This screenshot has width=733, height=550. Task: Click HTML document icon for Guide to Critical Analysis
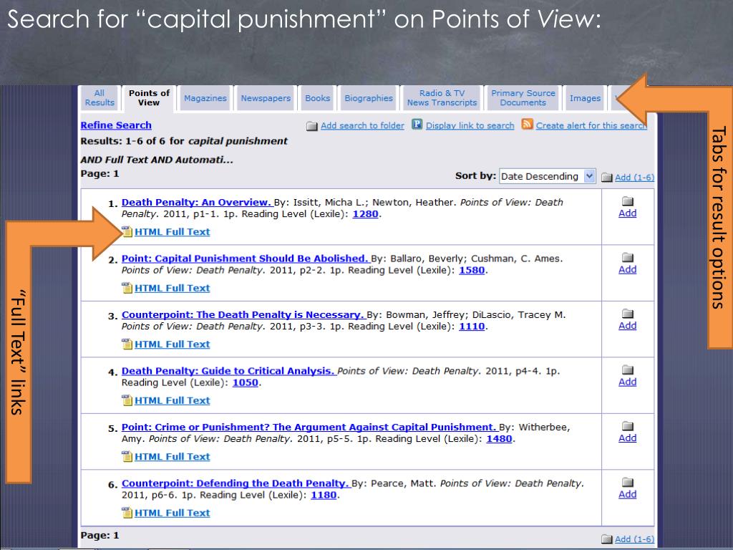coord(127,400)
